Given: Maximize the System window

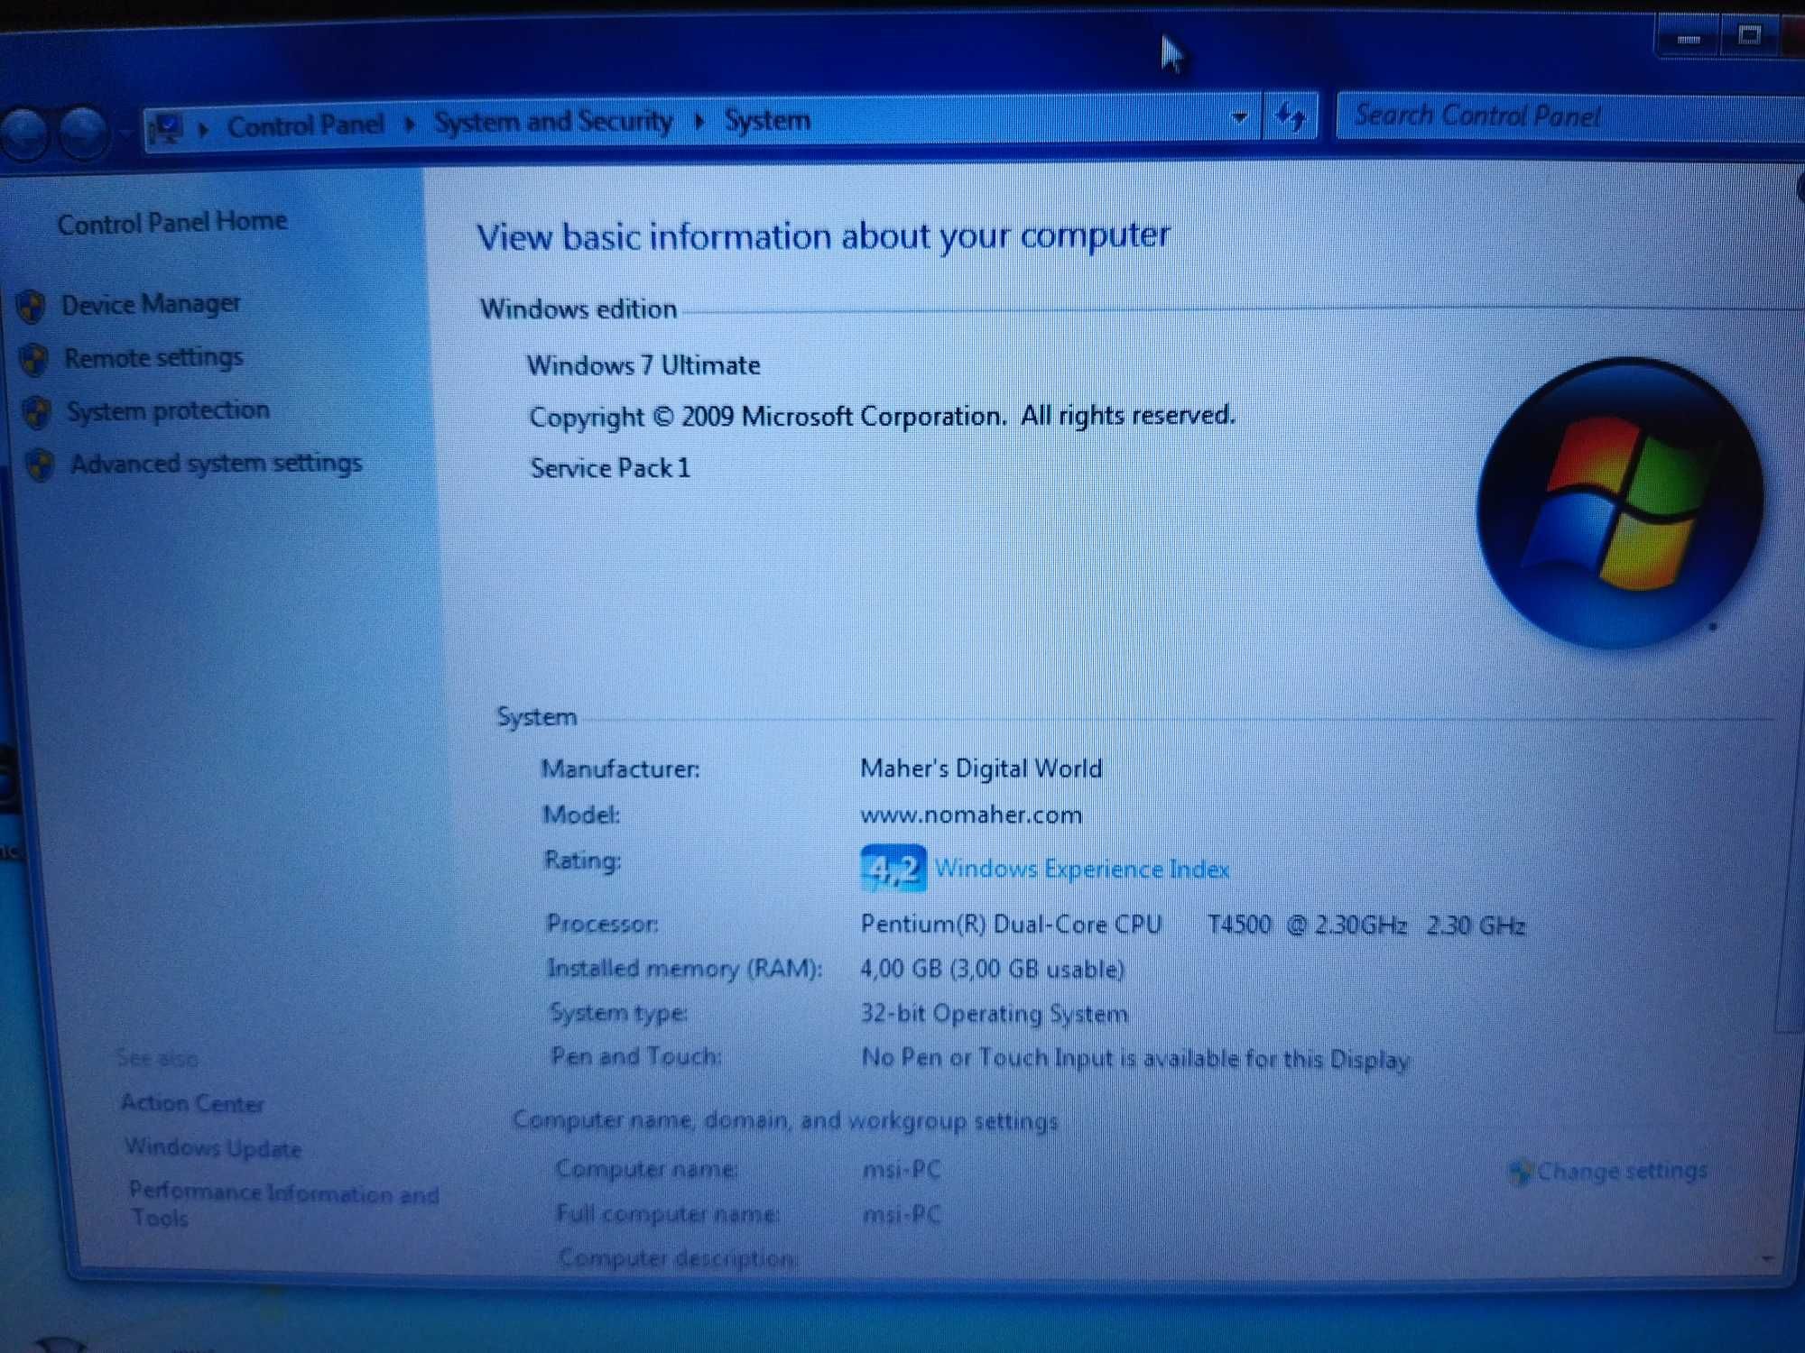Looking at the screenshot, I should (x=1749, y=36).
